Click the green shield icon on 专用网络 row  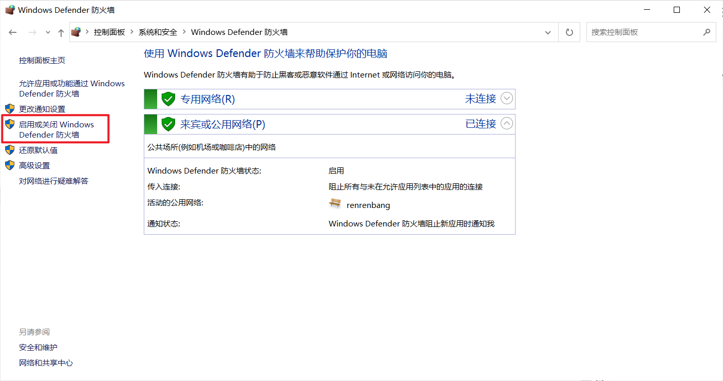[x=168, y=99]
